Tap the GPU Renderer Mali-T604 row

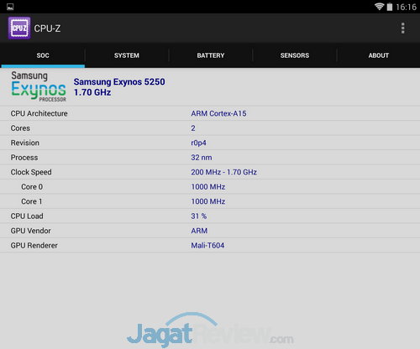(210, 245)
